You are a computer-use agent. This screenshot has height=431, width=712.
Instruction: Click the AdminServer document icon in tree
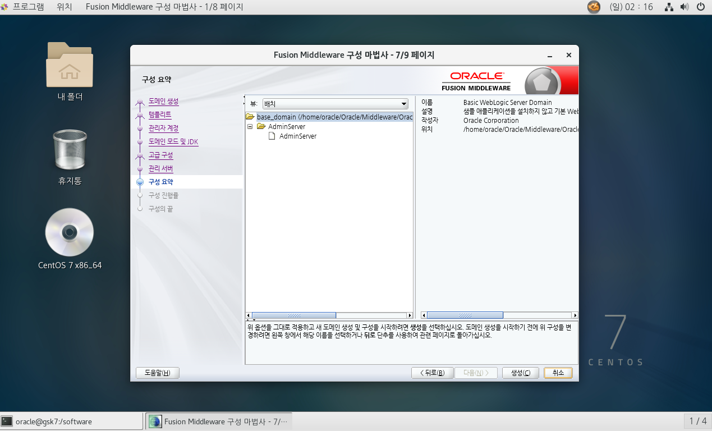click(x=272, y=136)
